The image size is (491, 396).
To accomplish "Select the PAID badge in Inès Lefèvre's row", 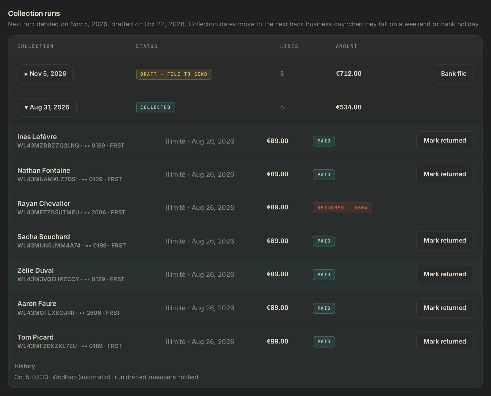I will (324, 141).
